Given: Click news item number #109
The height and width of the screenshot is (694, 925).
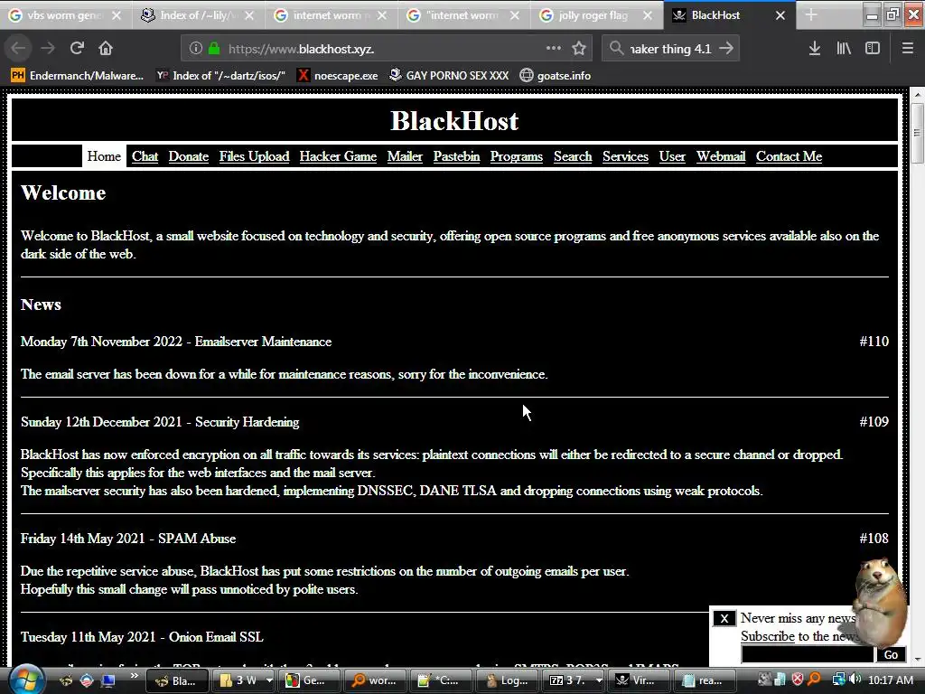Looking at the screenshot, I should point(874,421).
